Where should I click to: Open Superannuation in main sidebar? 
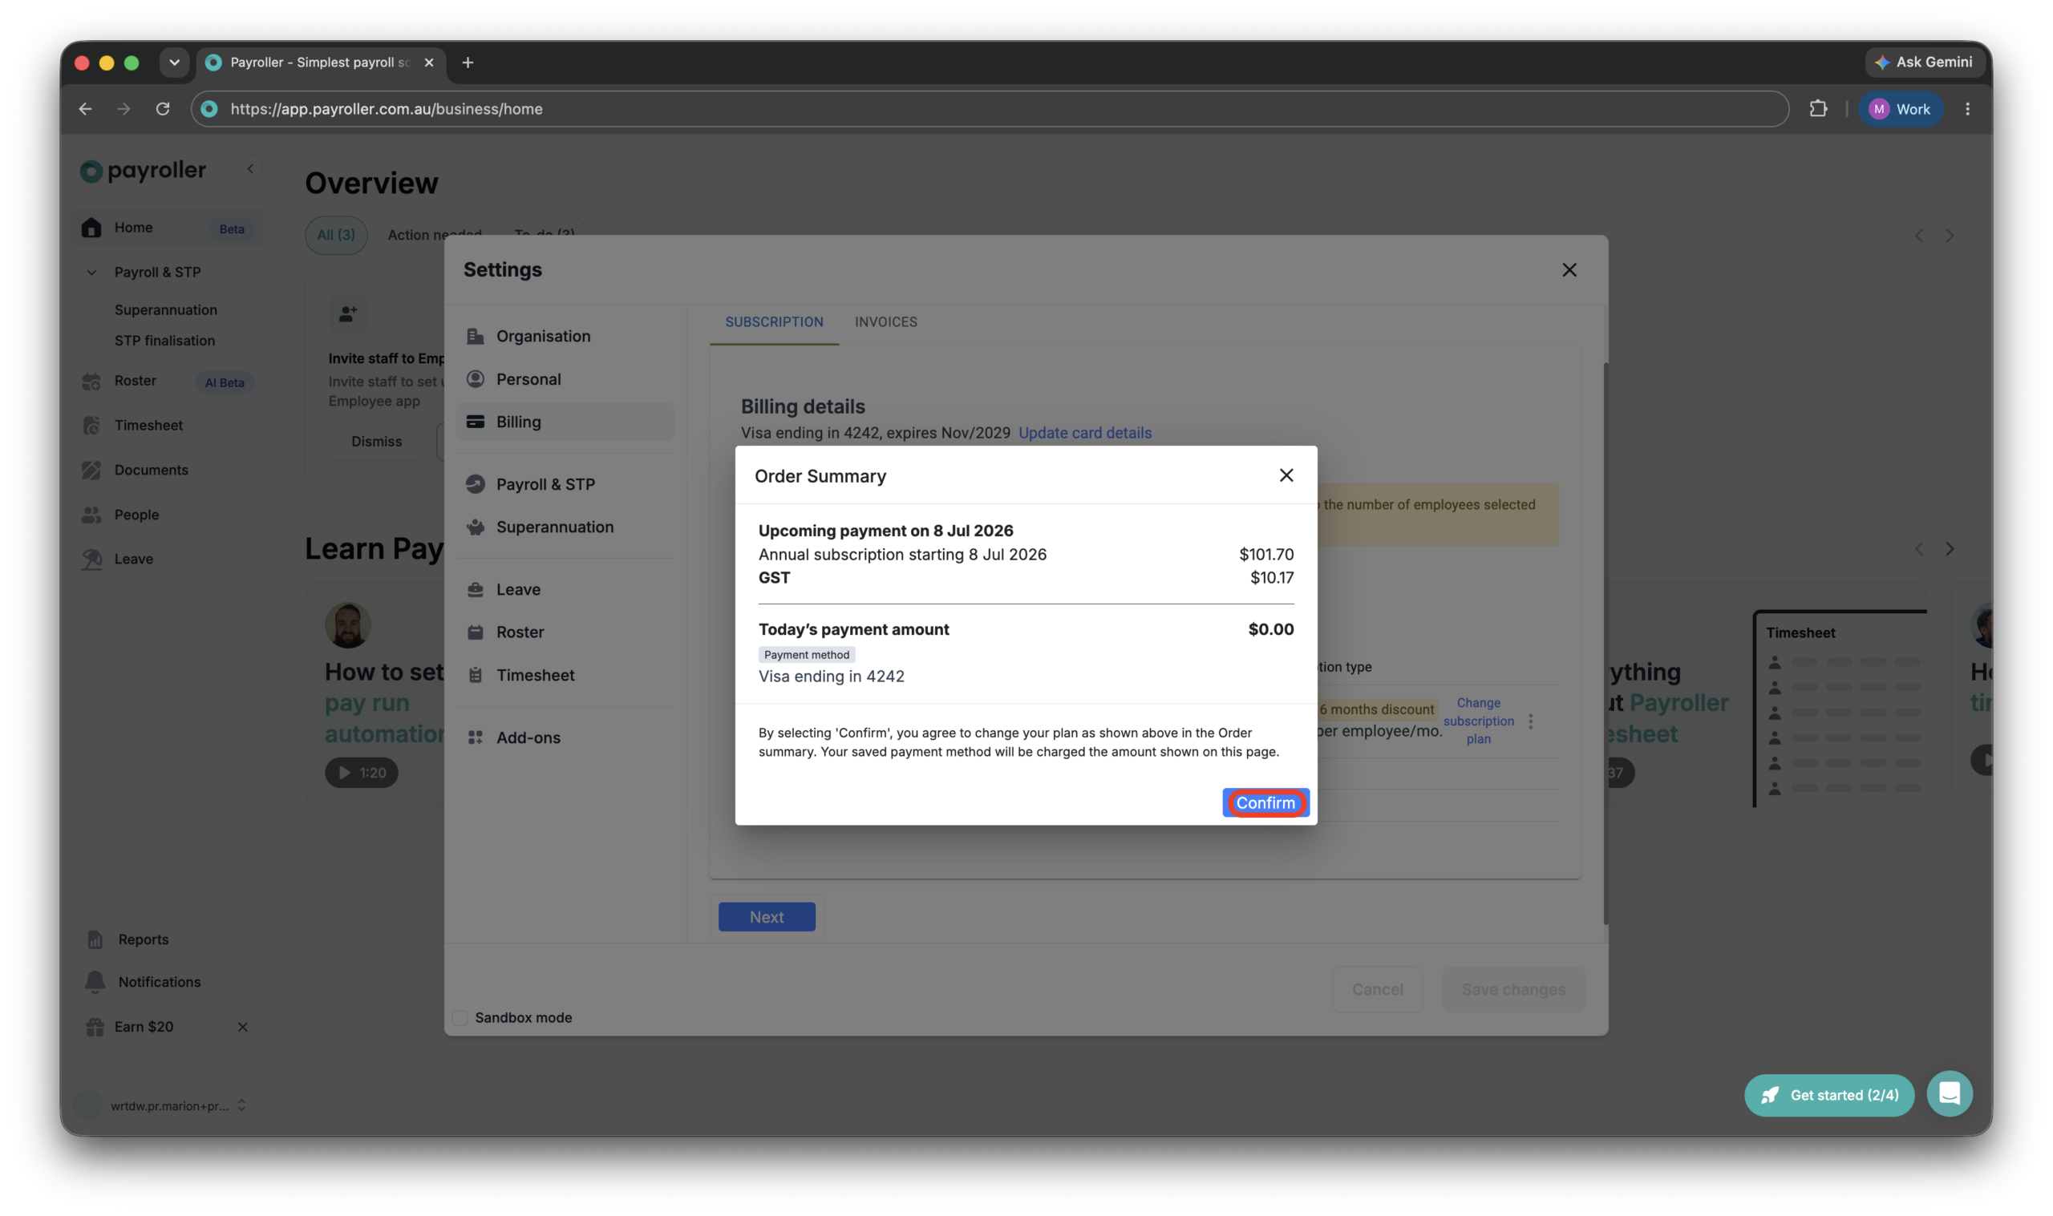[165, 309]
